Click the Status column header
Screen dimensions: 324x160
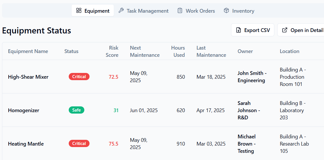click(x=71, y=51)
